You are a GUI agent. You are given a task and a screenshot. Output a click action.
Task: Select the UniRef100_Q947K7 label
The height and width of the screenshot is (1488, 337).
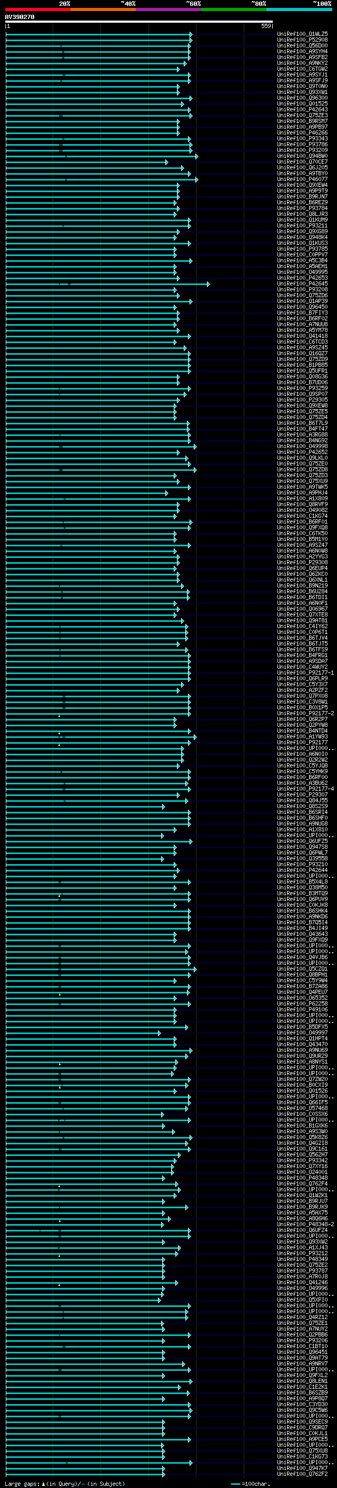302,1468
